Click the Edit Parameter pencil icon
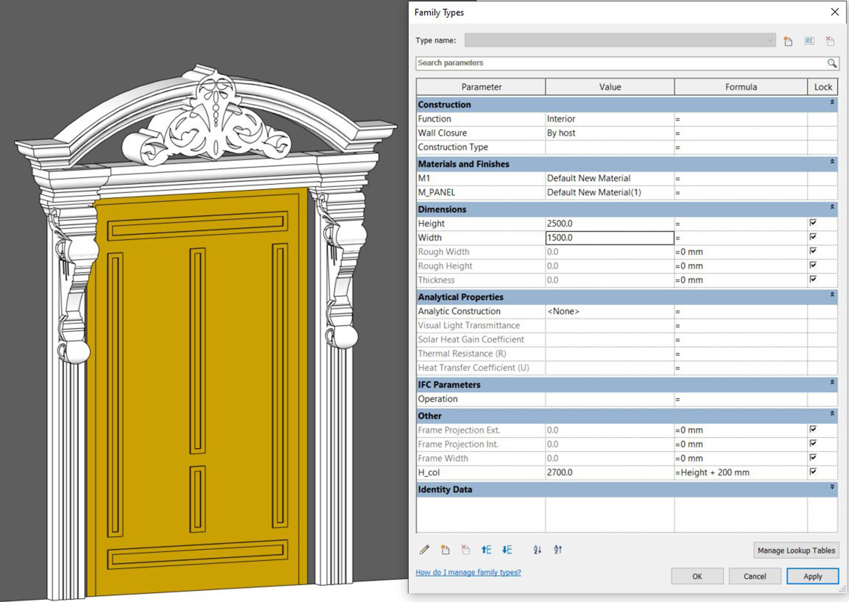Image resolution: width=849 pixels, height=602 pixels. pyautogui.click(x=424, y=550)
